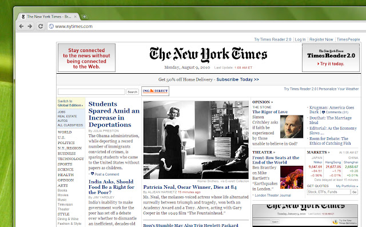The width and height of the screenshot is (366, 227).
Task: Go to the N.Y./REGION section
Action: 70,148
